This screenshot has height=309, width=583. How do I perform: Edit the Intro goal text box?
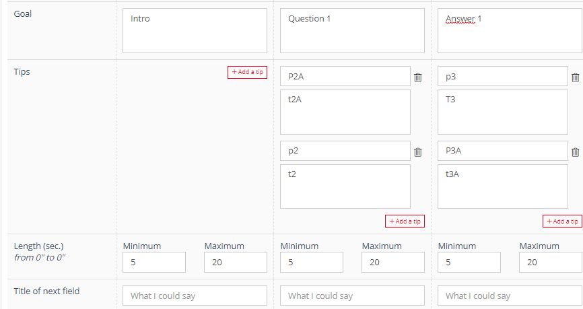[195, 30]
